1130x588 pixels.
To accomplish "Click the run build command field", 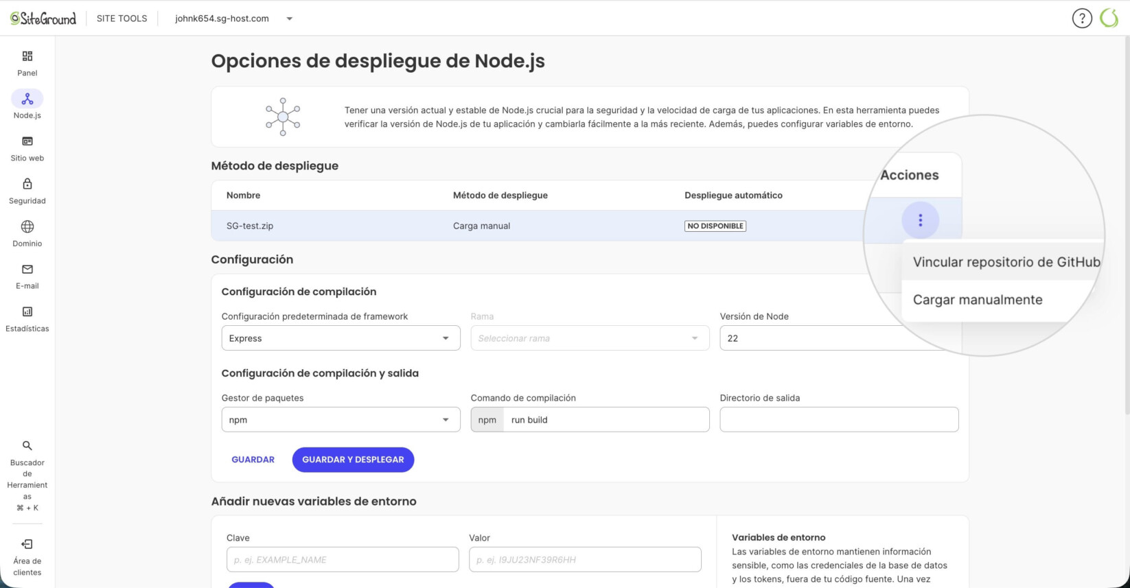I will [606, 420].
